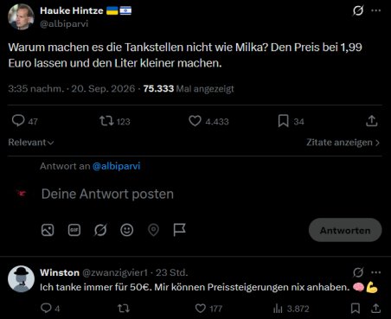The width and height of the screenshot is (391, 319).
Task: Open the more options menu on Hauke Hintze's post
Action: (376, 10)
